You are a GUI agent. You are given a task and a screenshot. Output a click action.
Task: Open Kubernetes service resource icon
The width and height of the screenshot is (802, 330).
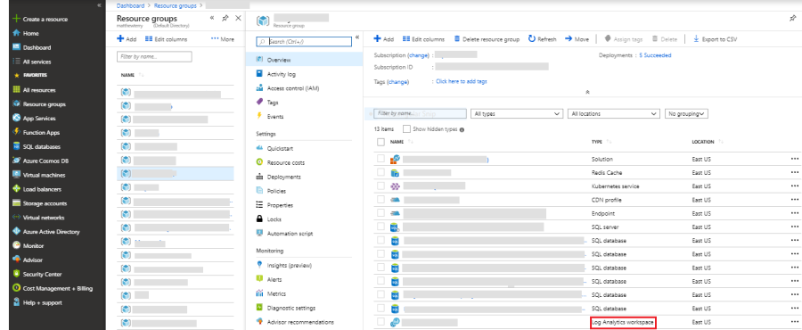[x=395, y=186]
